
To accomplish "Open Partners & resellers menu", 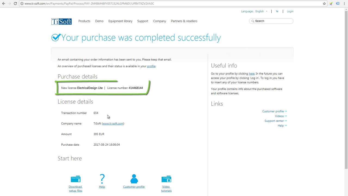I will click(184, 21).
